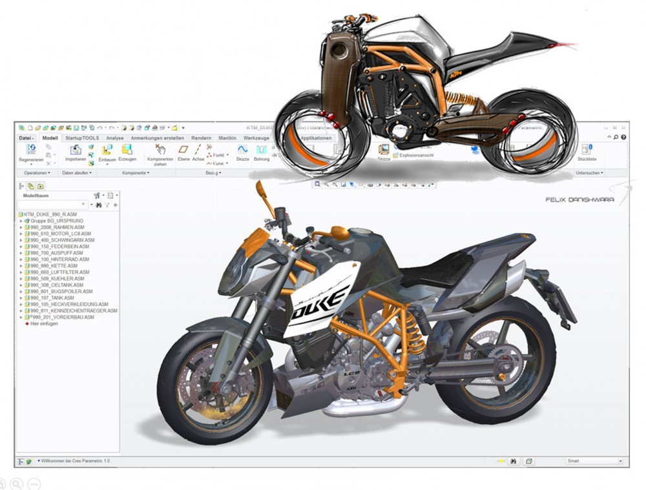This screenshot has height=490, width=646.
Task: Open the Smart search combo box
Action: pos(592,461)
